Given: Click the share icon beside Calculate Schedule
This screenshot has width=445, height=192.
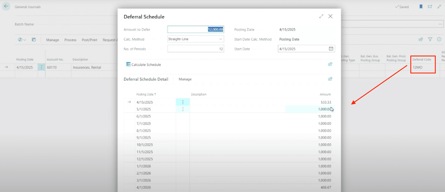Looking at the screenshot, I should coord(330,64).
